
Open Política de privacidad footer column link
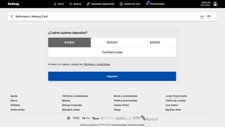tap(126, 101)
